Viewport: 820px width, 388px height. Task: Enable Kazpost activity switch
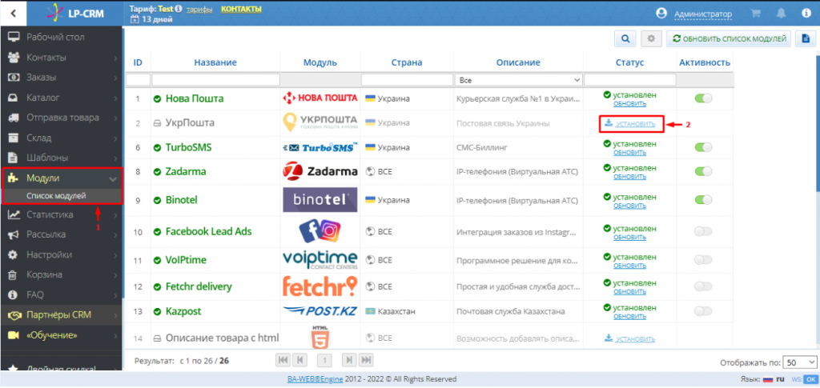point(703,311)
